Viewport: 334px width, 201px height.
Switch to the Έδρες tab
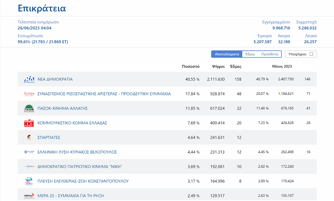coord(250,54)
